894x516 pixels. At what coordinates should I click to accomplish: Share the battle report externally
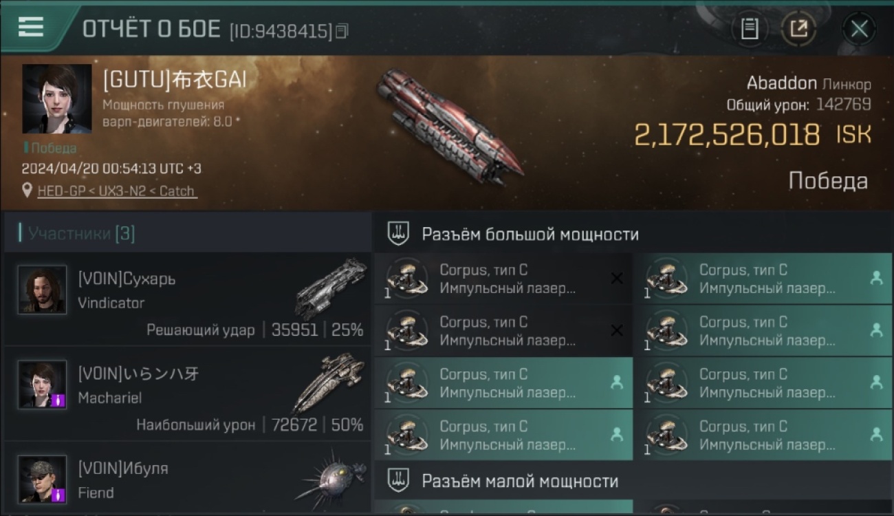tap(798, 29)
